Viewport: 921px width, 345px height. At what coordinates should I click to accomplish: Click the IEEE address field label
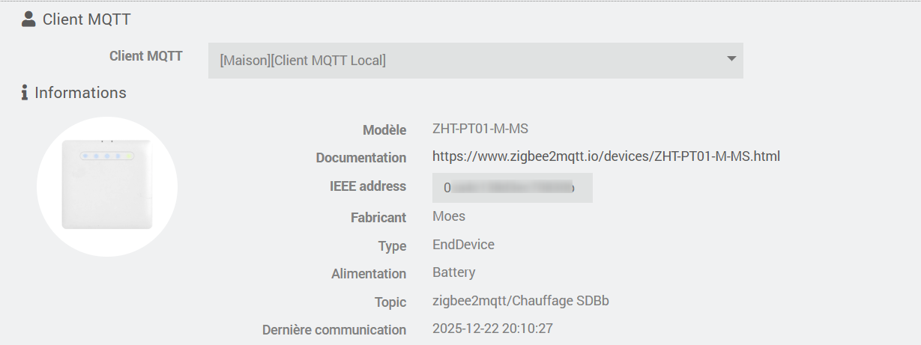(367, 186)
